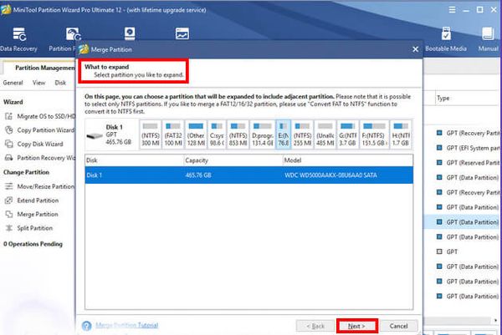Open the Merge Partition Tutorial link

[125, 325]
